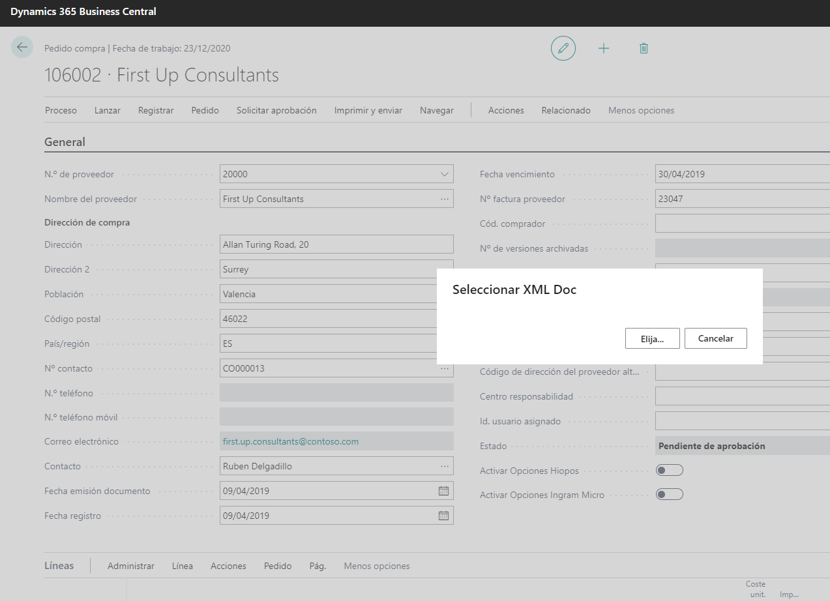
Task: Open calendar picker for Fecha registro
Action: 443,516
